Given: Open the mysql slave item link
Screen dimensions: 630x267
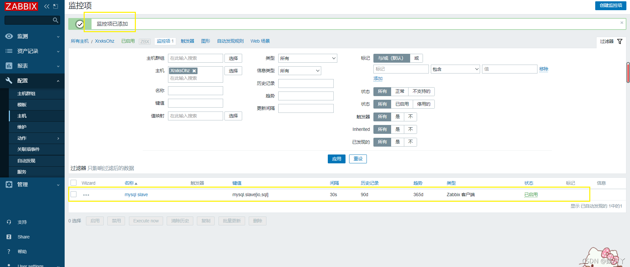Looking at the screenshot, I should coord(136,195).
